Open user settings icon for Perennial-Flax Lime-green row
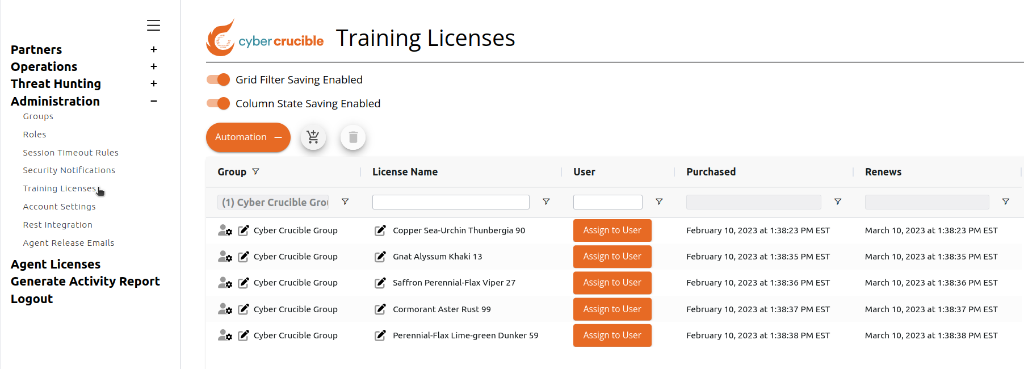This screenshot has width=1024, height=369. [x=225, y=336]
